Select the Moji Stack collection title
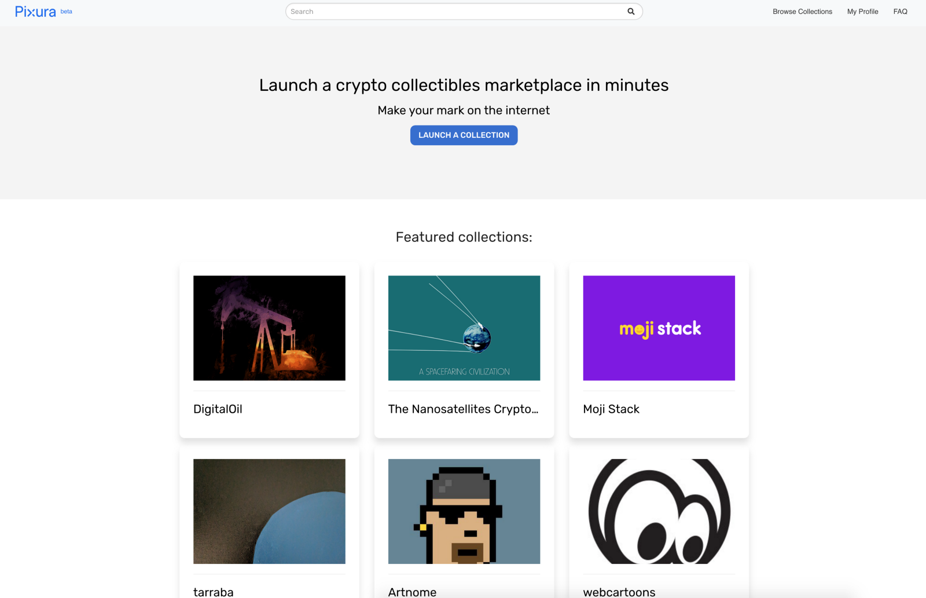 point(611,409)
